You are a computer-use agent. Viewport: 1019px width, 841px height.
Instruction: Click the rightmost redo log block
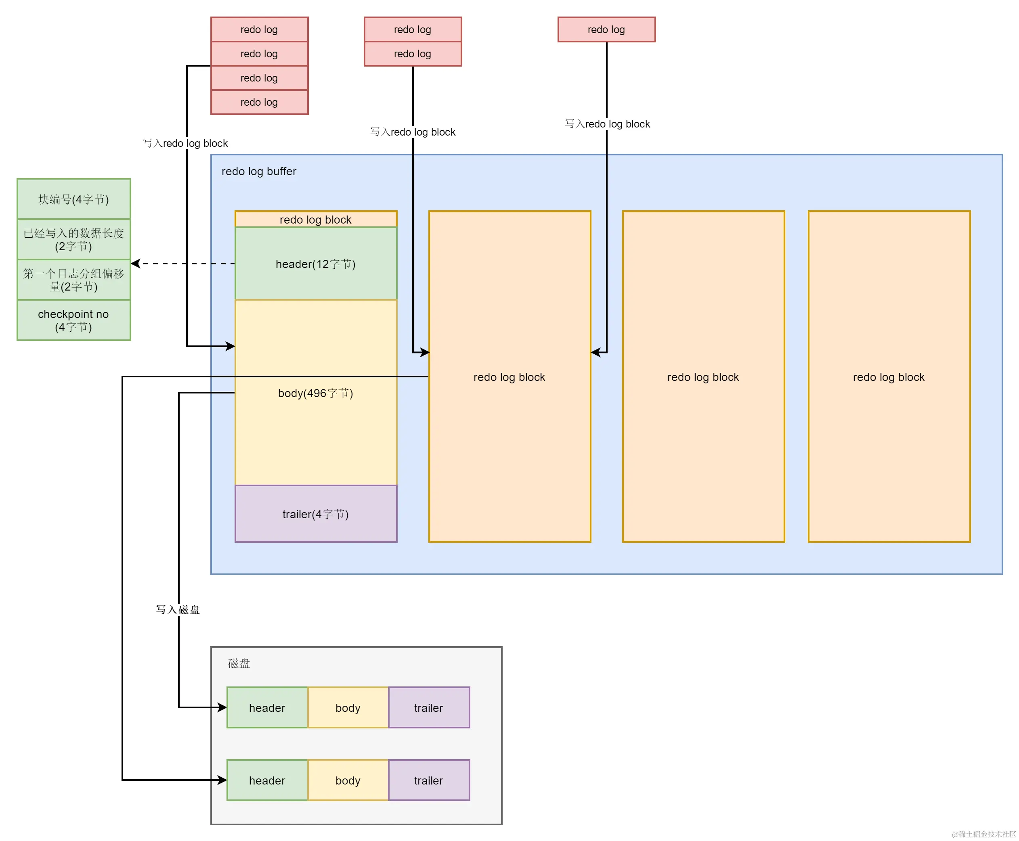click(888, 377)
